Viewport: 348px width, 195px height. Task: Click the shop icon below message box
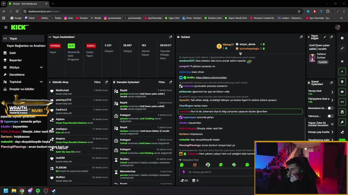click(x=194, y=181)
